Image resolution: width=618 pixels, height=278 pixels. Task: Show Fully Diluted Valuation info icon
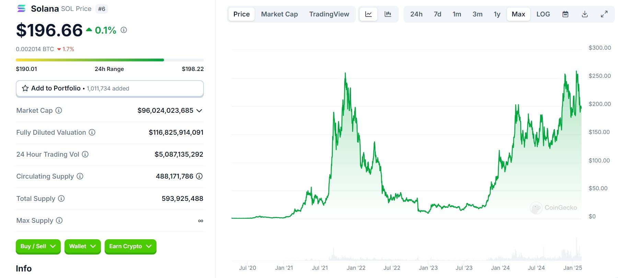click(92, 132)
